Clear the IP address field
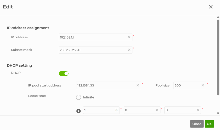 129,37
